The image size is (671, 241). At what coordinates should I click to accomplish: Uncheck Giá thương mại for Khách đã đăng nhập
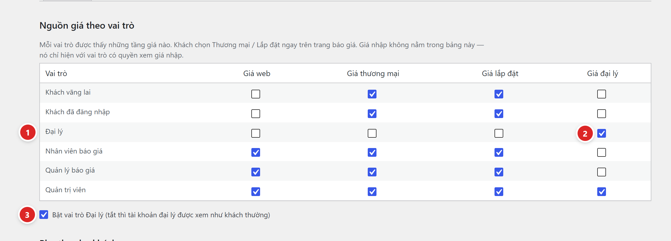coord(372,114)
